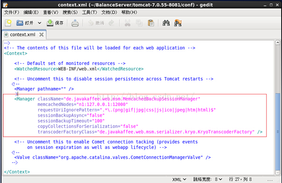
Task: Click the "disable session persistence" comment line
Action: click(114, 79)
